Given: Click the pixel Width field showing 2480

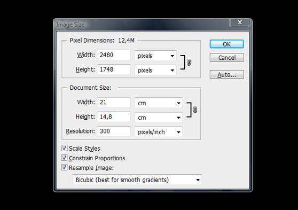Looking at the screenshot, I should [114, 55].
